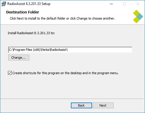
Task: Click the bottom lime-green diamond of the logo
Action: [x=137, y=20]
